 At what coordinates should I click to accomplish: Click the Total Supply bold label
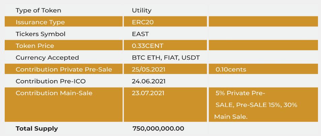pos(37,129)
